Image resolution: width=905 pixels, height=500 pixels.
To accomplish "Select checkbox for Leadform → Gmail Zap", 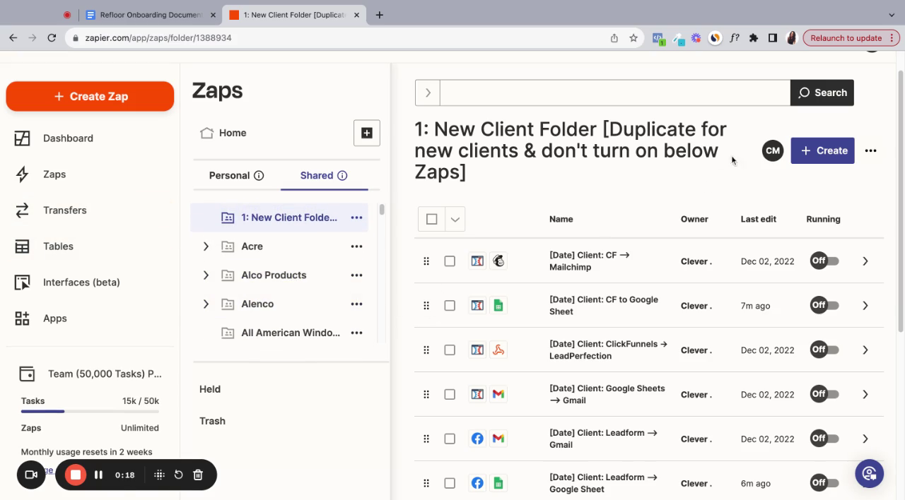I will click(x=450, y=439).
